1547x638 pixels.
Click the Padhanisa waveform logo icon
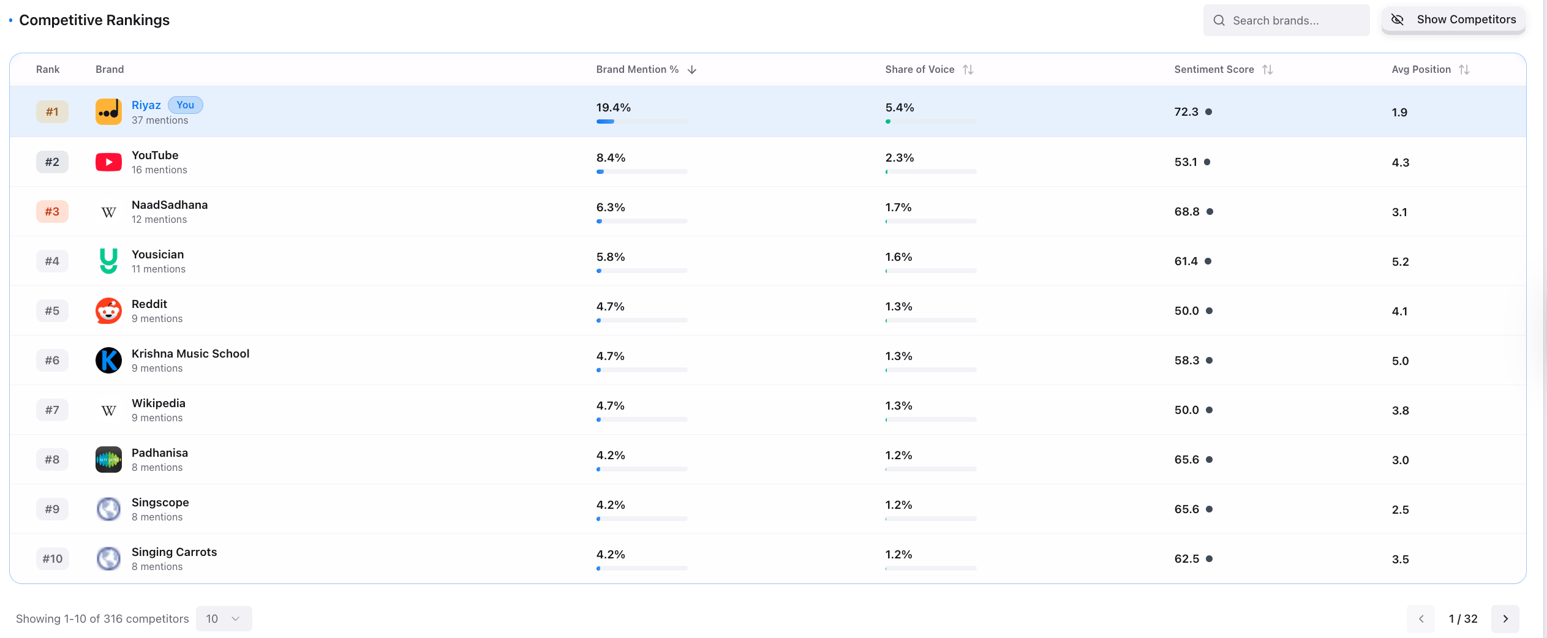point(108,460)
